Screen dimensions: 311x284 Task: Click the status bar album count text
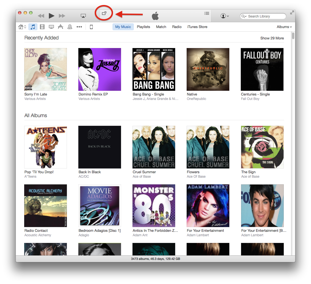click(x=155, y=259)
